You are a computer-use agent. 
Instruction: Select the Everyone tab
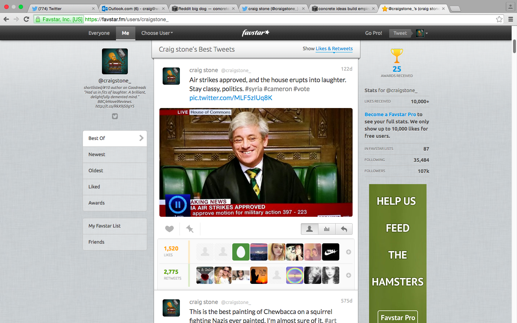click(99, 33)
